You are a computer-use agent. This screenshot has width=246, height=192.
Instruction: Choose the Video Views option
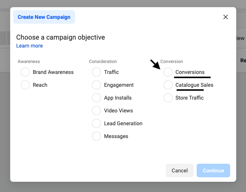(x=96, y=111)
